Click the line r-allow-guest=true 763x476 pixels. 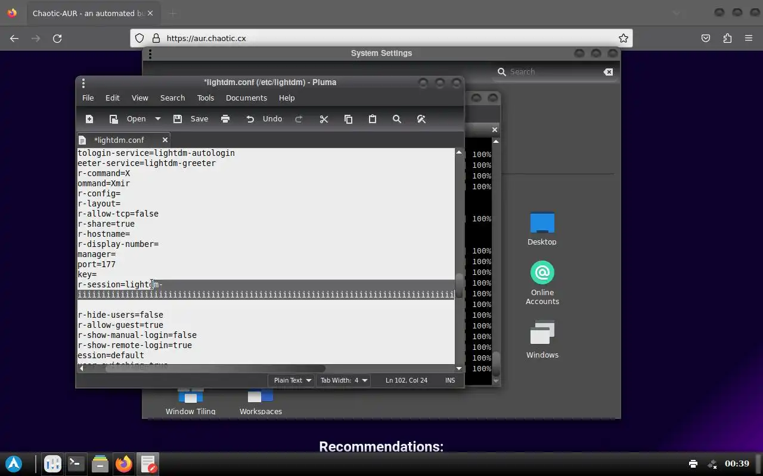120,325
